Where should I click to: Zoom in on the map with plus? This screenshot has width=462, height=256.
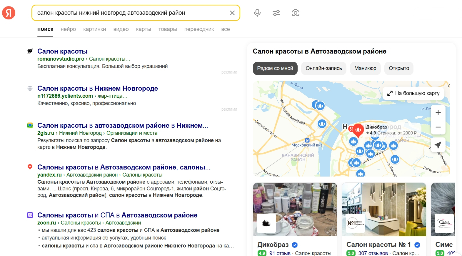(438, 112)
